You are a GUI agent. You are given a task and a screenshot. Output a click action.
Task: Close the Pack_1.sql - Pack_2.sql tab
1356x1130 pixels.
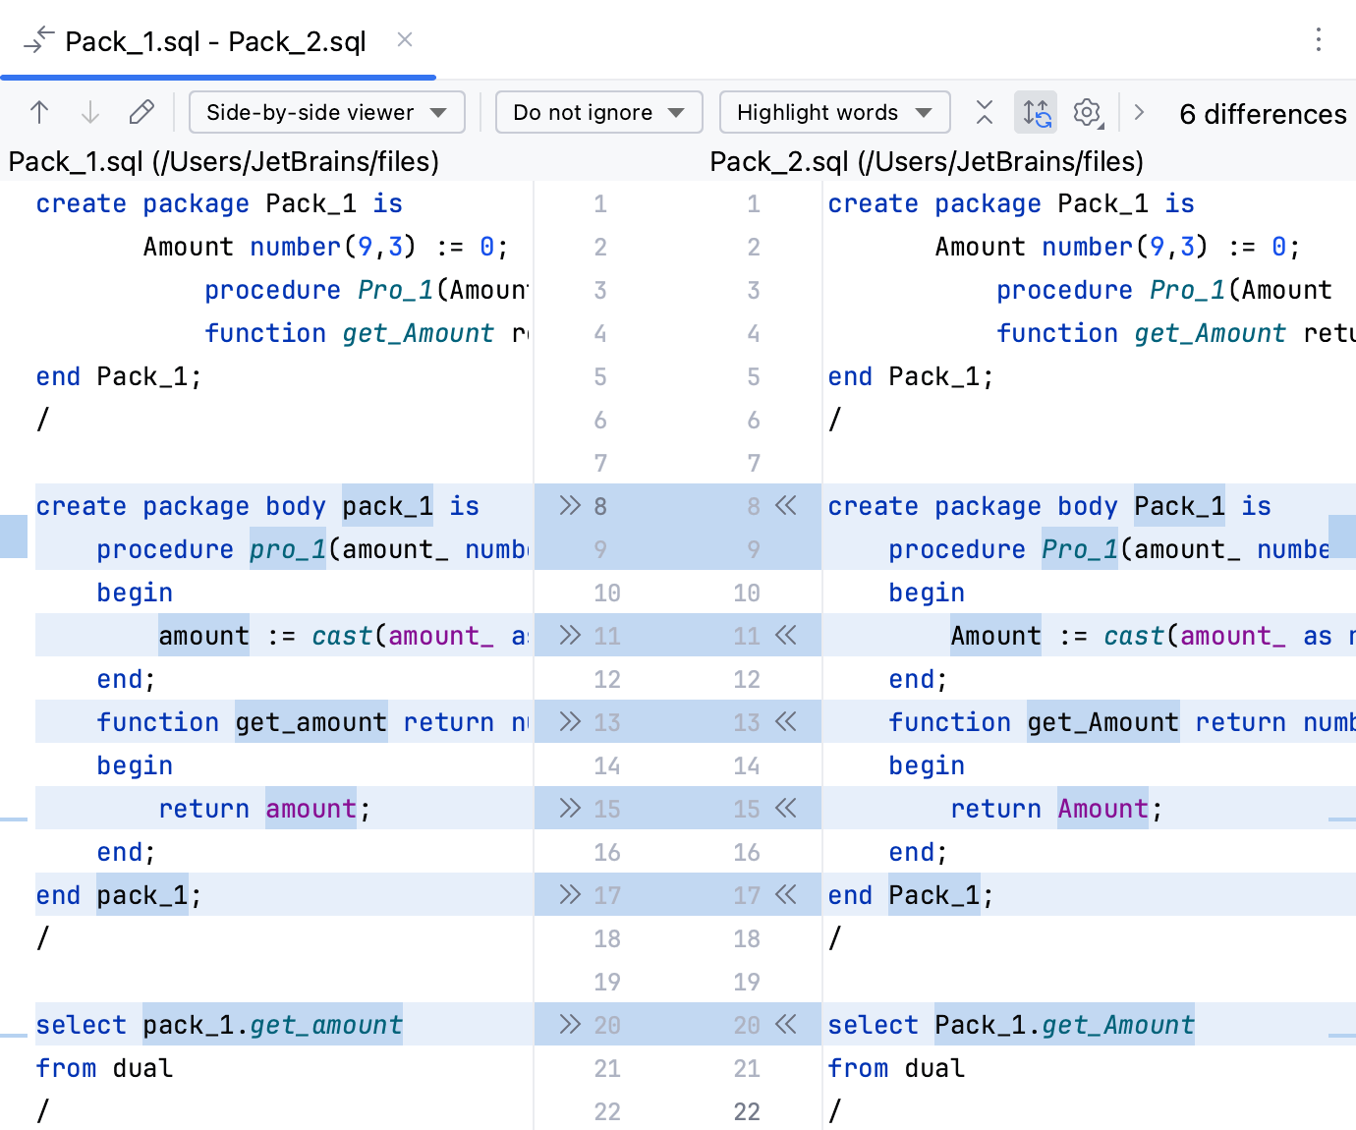pos(405,40)
